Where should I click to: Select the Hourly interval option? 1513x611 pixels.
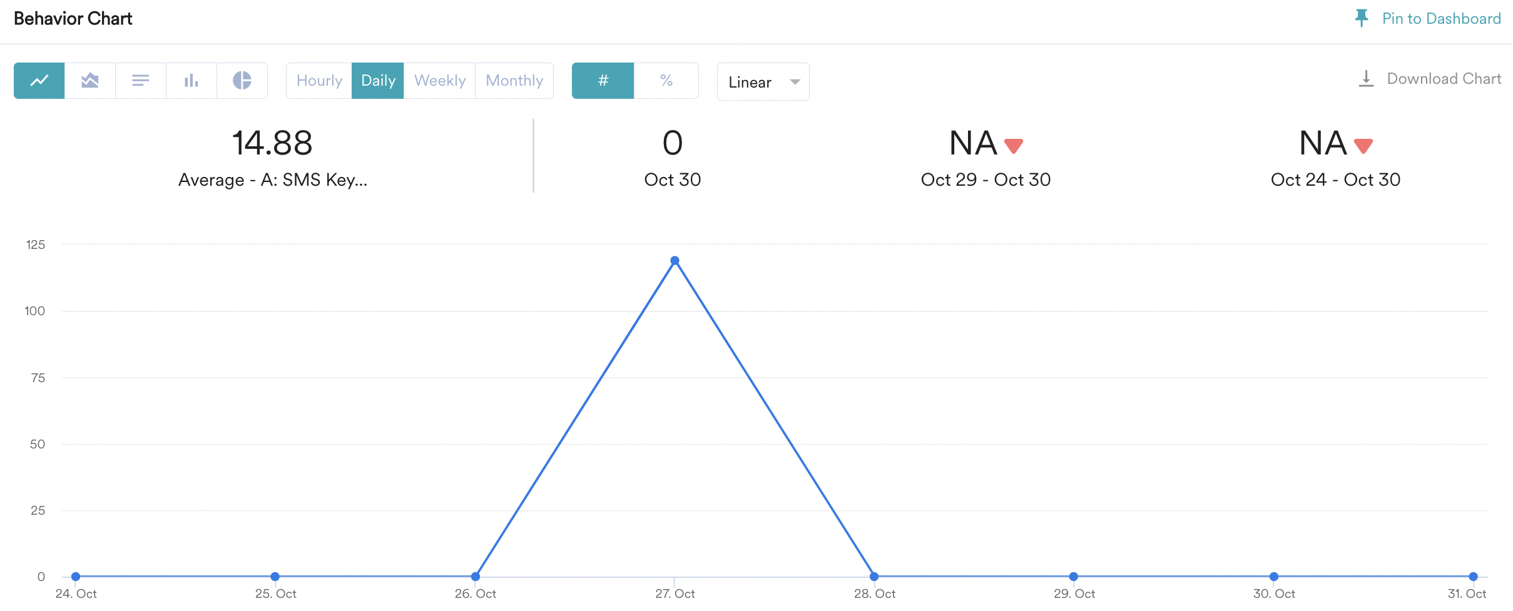click(x=319, y=81)
